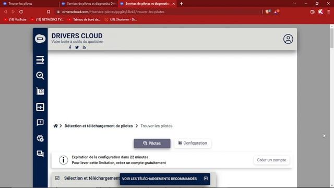Open the user account profile icon

(288, 39)
